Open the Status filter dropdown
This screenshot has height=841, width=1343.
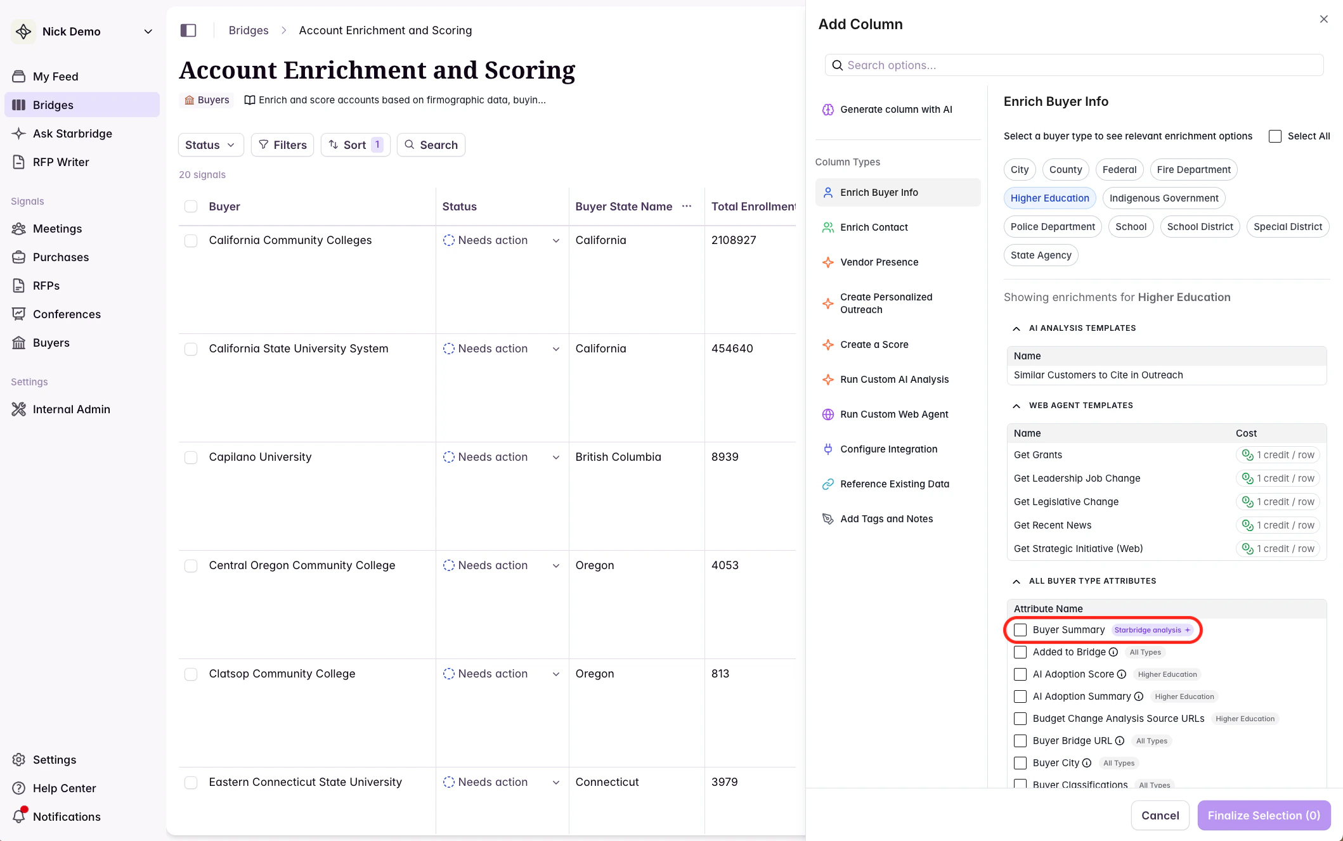tap(210, 145)
